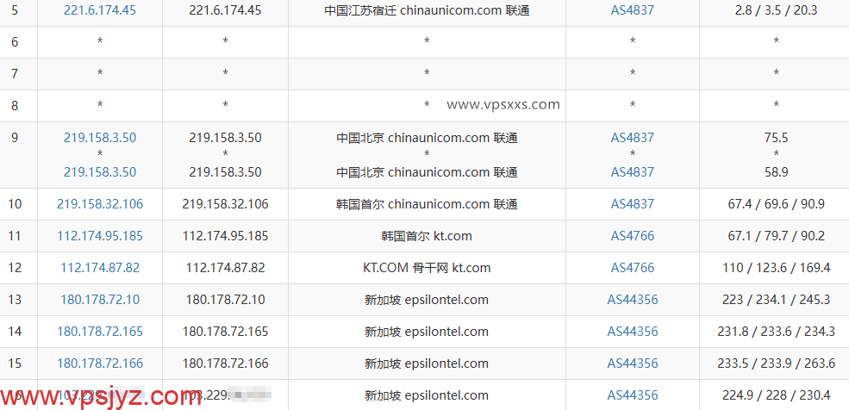Screen dimensions: 849x410
Task: Open AS44356 link in hop 15 row
Action: pos(633,363)
